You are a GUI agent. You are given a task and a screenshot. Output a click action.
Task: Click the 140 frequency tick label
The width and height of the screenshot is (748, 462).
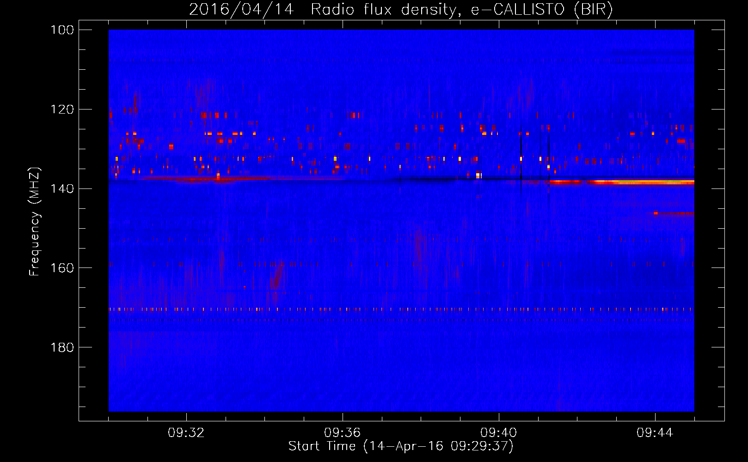[62, 188]
